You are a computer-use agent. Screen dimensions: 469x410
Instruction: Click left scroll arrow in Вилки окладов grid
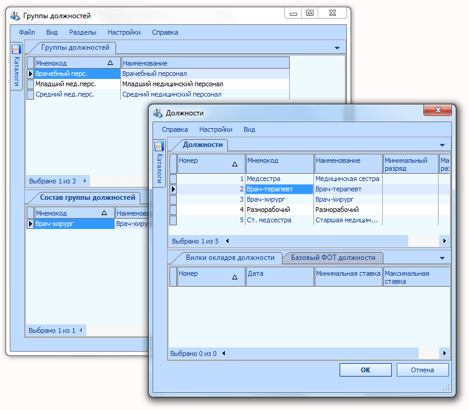(224, 354)
